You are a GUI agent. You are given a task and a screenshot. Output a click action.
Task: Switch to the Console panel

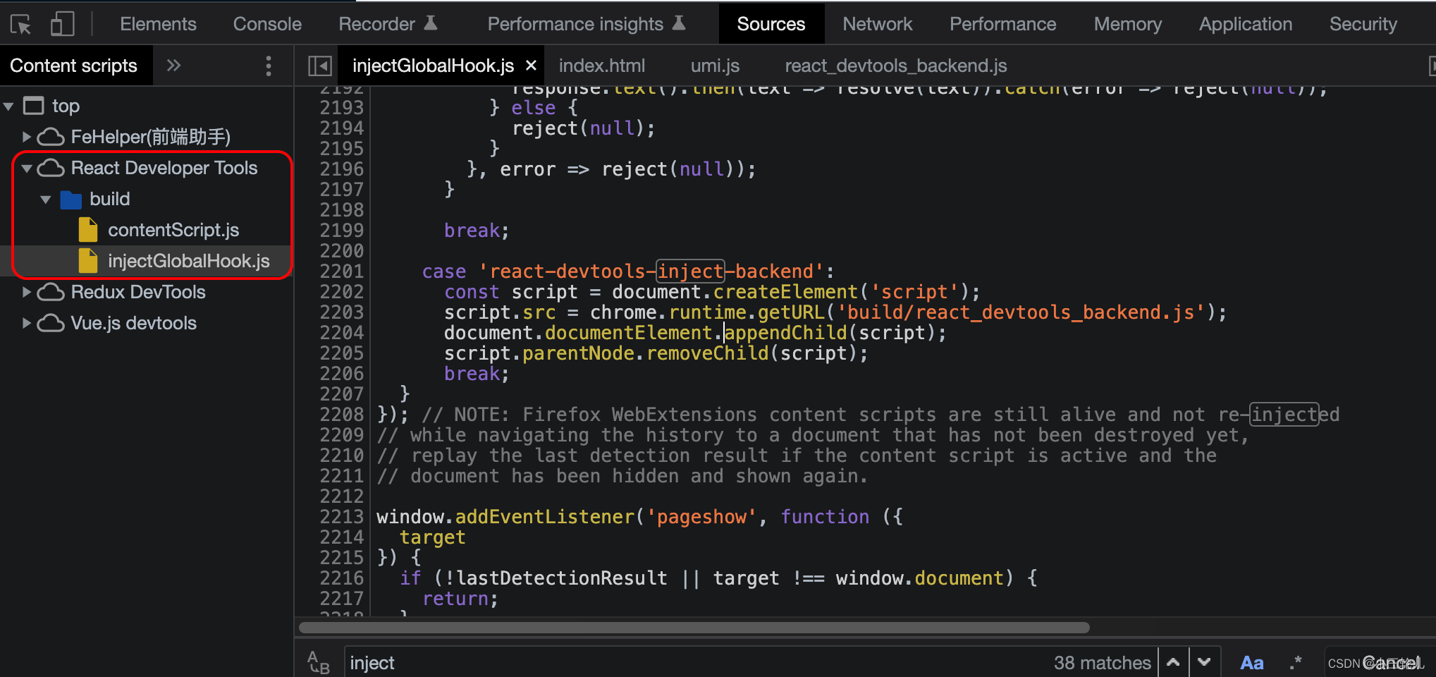266,23
